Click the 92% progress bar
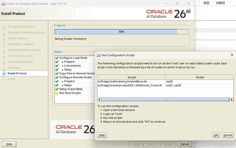Screen dimensions: 236x148 (x=121, y=32)
